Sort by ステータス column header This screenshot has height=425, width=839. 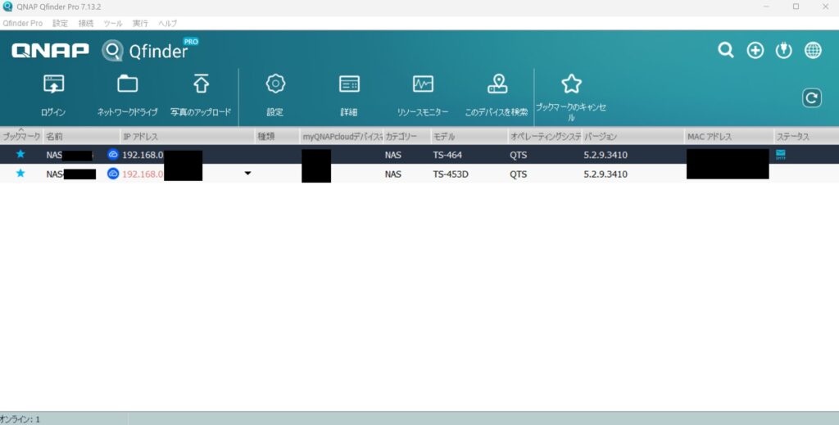[x=806, y=136]
